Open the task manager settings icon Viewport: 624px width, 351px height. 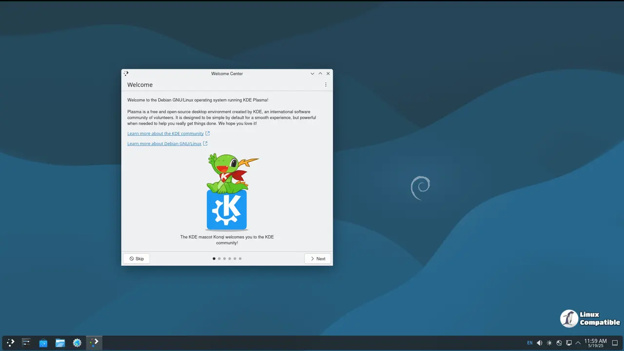26,343
